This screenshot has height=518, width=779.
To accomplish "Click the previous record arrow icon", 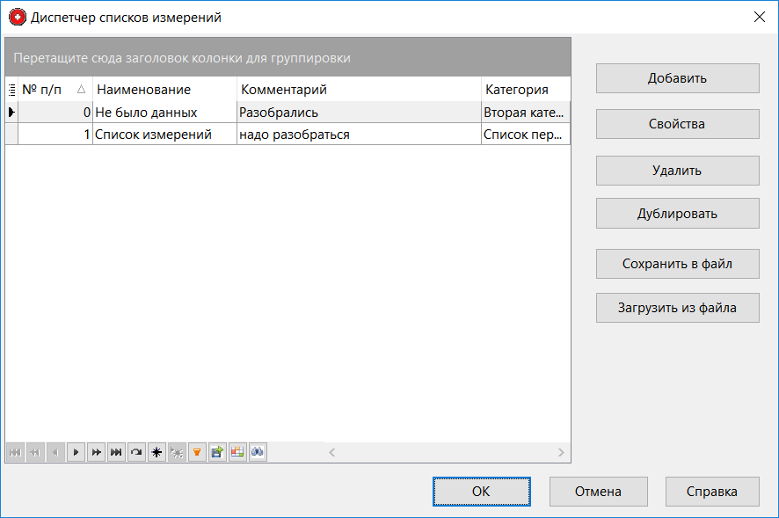I will [x=55, y=452].
